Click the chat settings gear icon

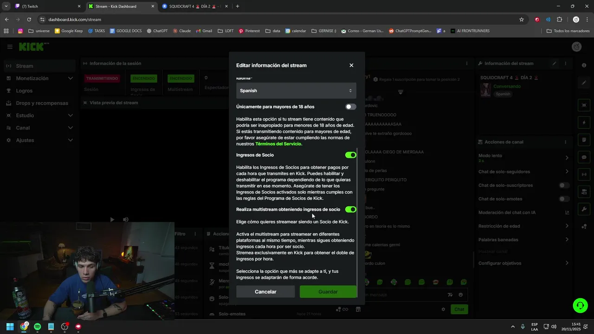click(443, 309)
